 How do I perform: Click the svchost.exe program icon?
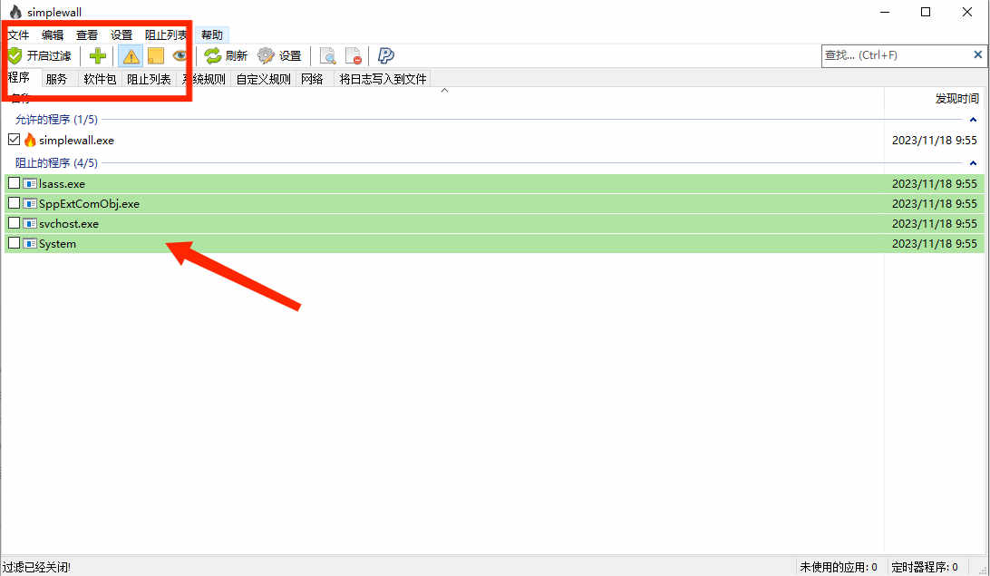point(30,223)
